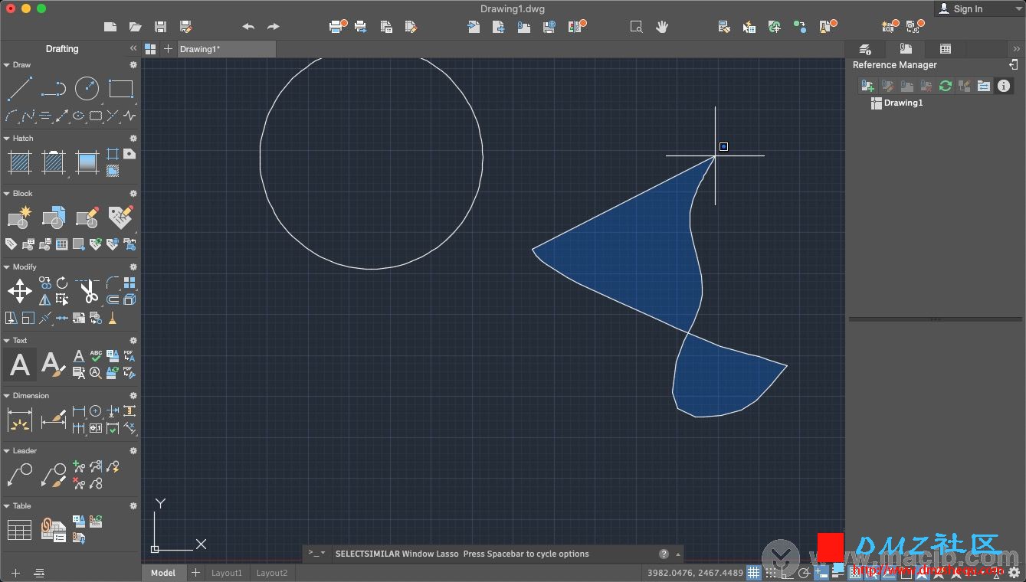Switch to the Layout1 tab
The width and height of the screenshot is (1026, 582).
(x=227, y=573)
